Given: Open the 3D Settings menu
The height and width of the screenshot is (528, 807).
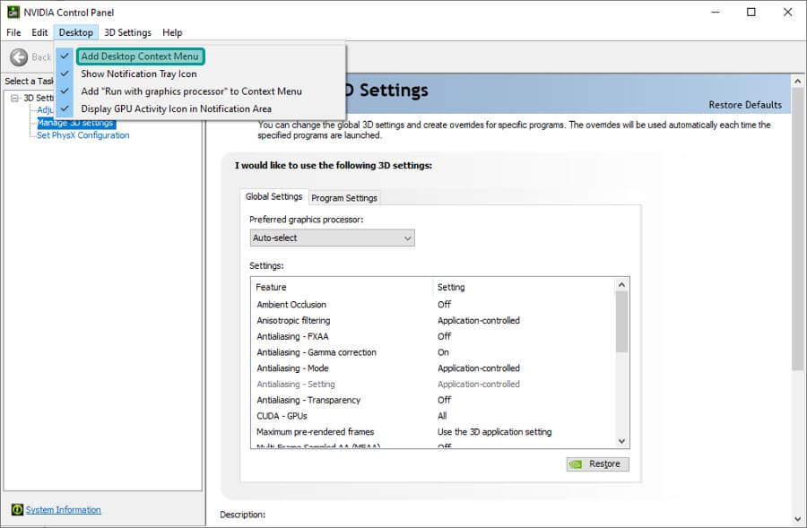Looking at the screenshot, I should tap(127, 32).
